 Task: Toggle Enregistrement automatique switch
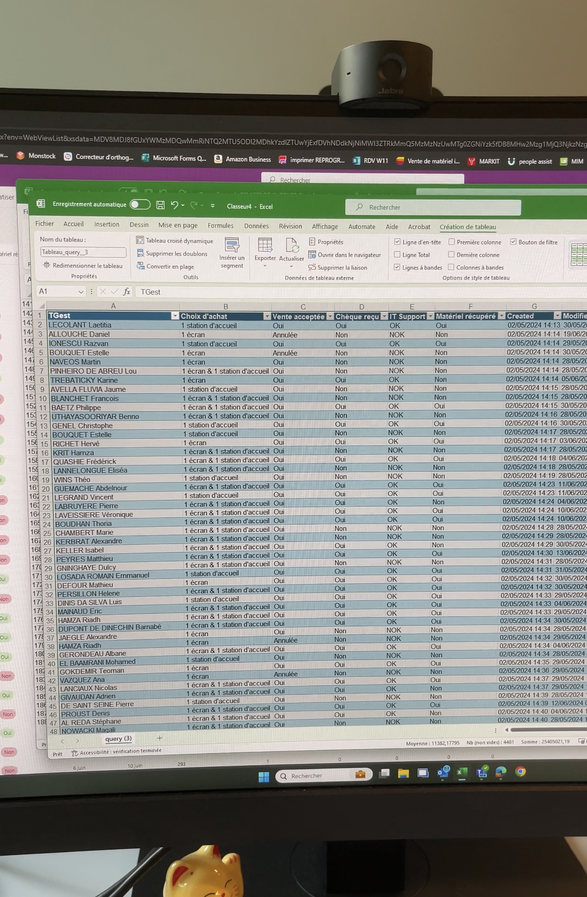(140, 204)
